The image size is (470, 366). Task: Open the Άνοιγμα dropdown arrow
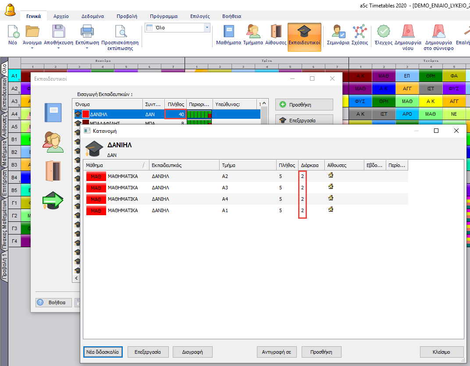point(32,49)
